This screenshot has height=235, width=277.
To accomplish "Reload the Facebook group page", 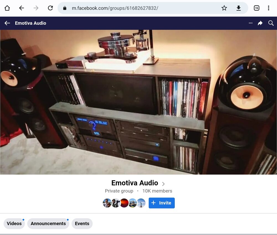I will (50, 8).
